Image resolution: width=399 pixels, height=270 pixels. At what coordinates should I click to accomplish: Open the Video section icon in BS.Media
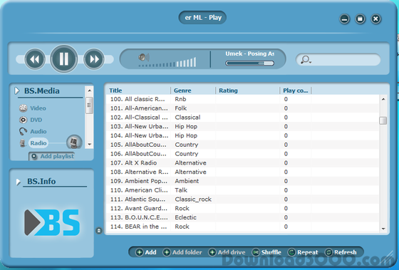point(23,108)
